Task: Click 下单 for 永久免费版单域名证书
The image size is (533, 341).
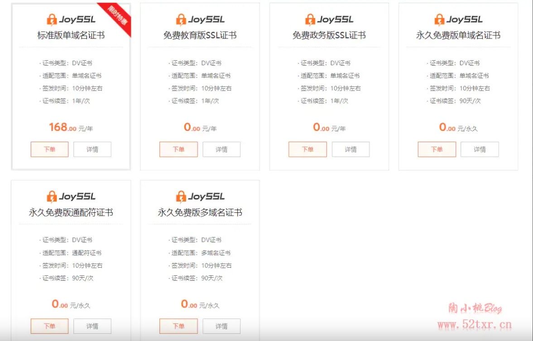Action: coord(437,149)
